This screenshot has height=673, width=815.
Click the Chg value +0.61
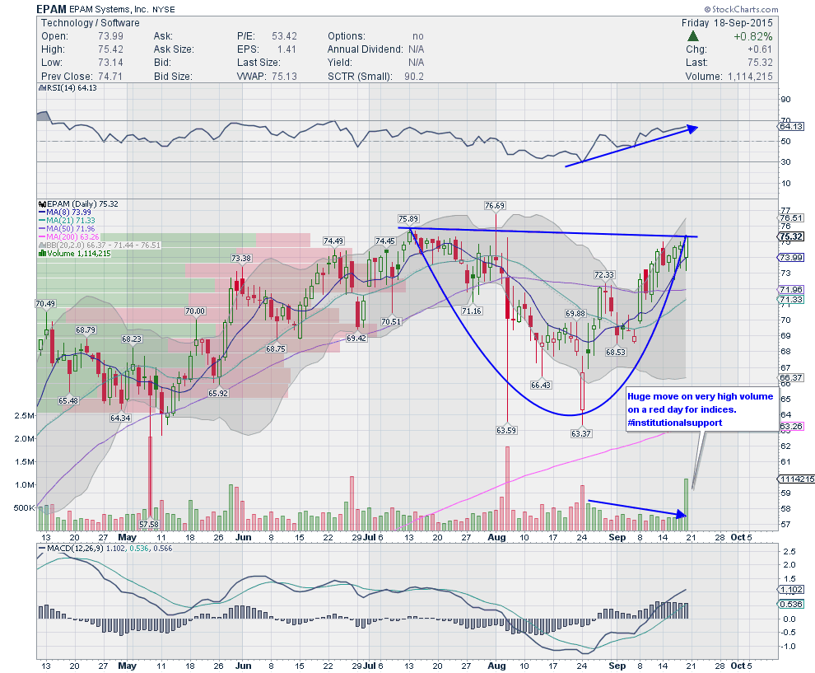pos(760,49)
